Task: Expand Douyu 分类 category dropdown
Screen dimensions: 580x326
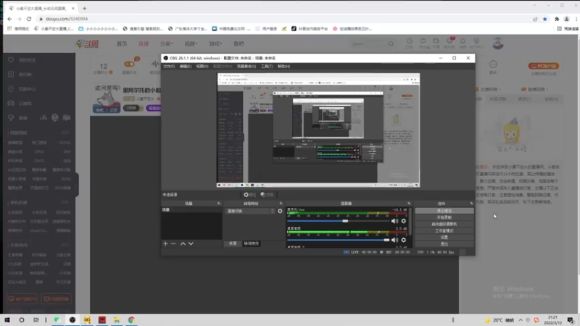Action: click(x=167, y=43)
